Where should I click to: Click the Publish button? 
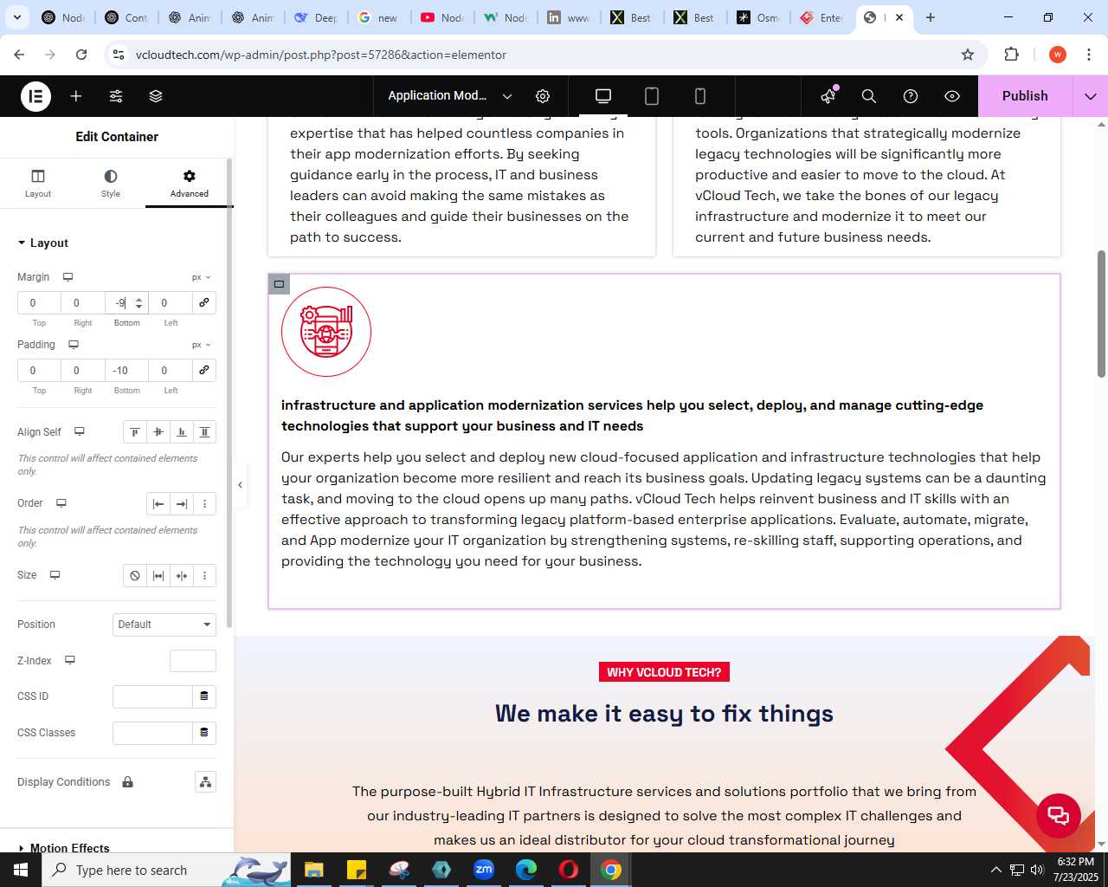[x=1025, y=96]
